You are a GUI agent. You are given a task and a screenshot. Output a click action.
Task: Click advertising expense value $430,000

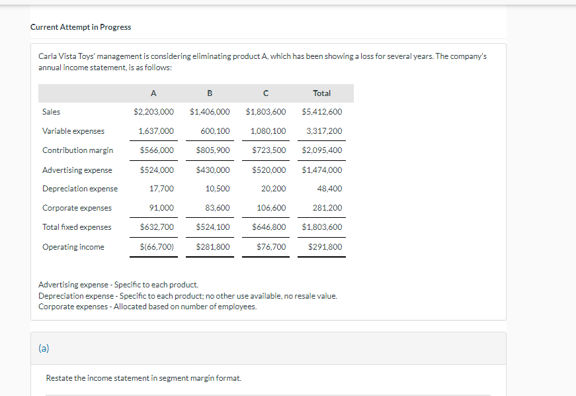click(213, 170)
